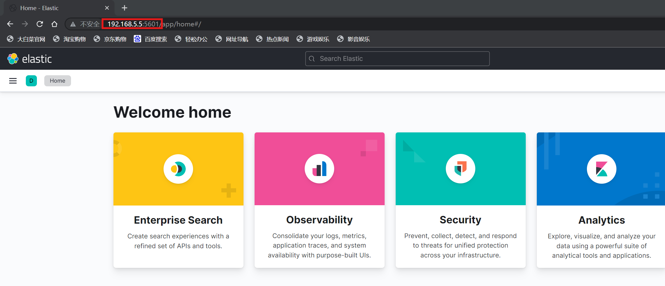Click the Security shield icon

point(460,169)
